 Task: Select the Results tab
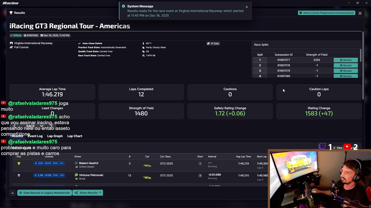pos(17,136)
